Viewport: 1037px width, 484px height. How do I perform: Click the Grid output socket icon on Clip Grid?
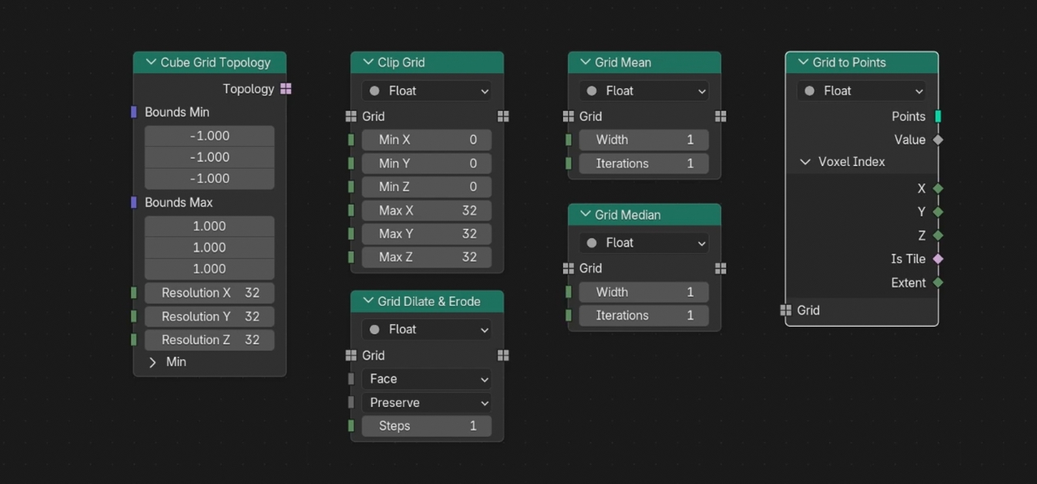click(503, 116)
